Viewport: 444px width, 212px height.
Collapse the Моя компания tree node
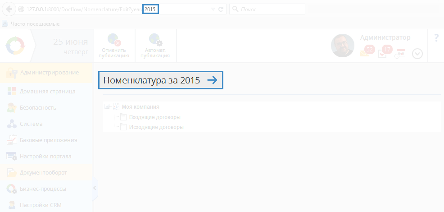107,107
